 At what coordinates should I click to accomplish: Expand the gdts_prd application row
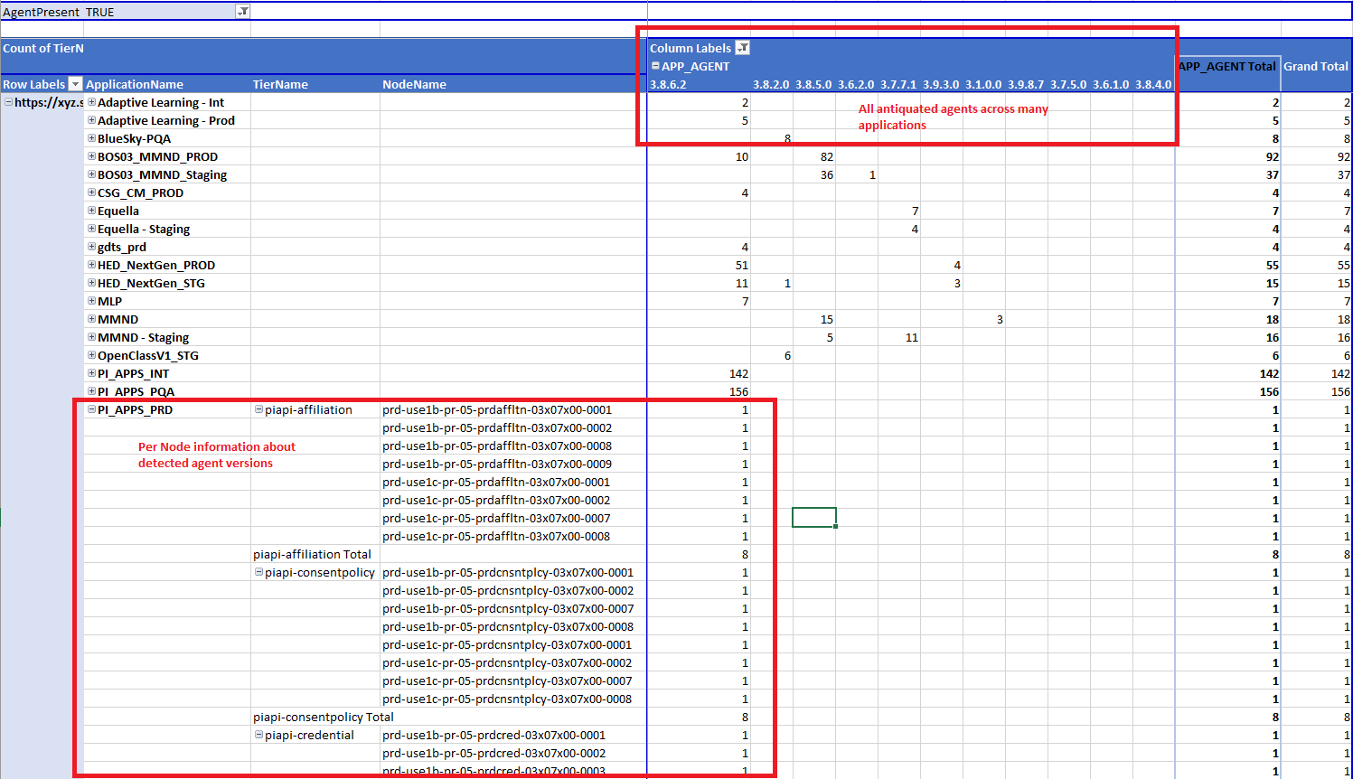click(91, 247)
